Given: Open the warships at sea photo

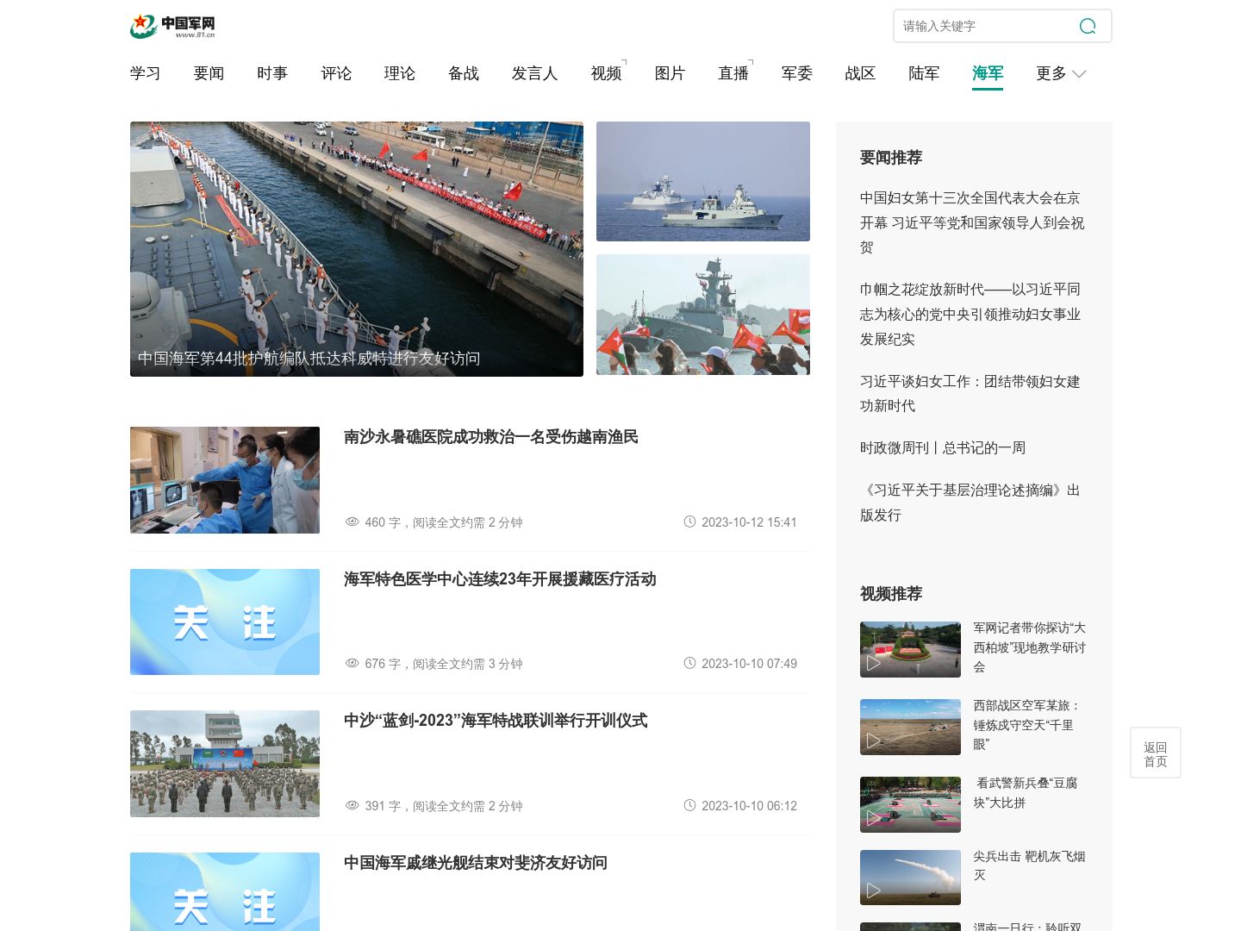Looking at the screenshot, I should (x=703, y=181).
